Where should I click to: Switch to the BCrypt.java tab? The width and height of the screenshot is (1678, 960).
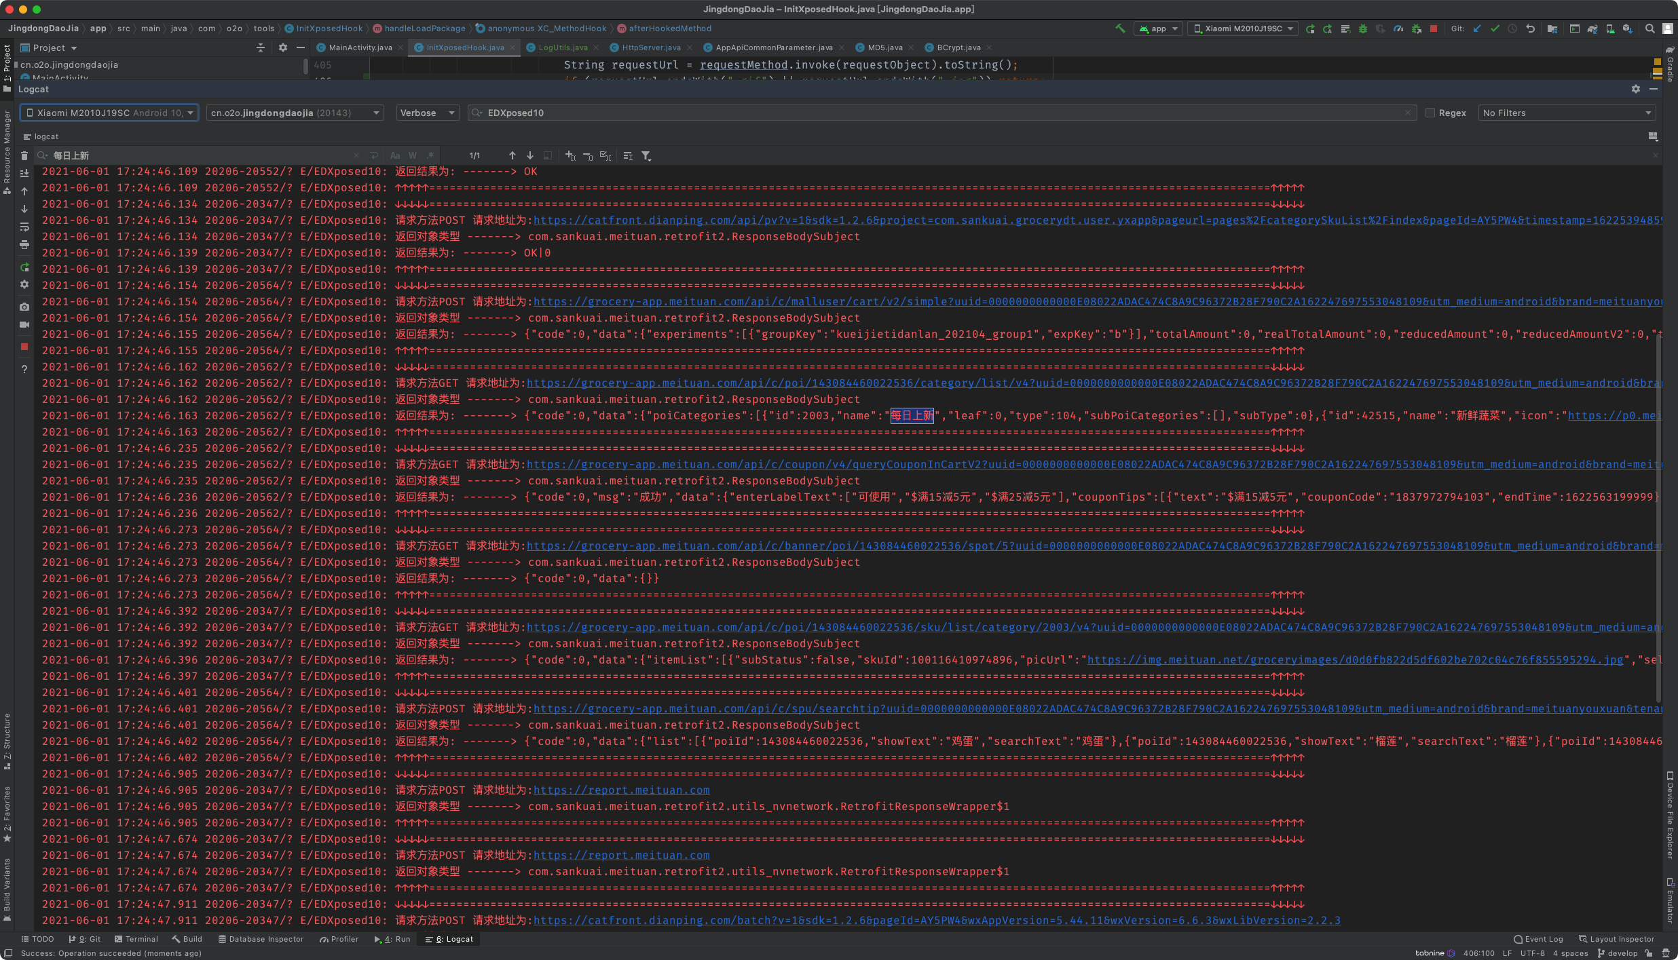coord(958,47)
